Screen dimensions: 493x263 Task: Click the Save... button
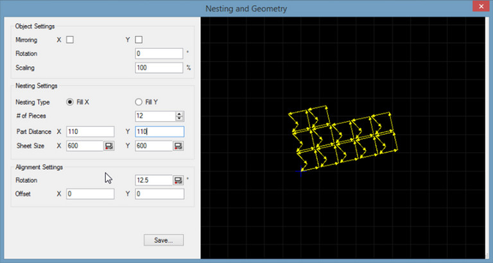click(x=164, y=241)
